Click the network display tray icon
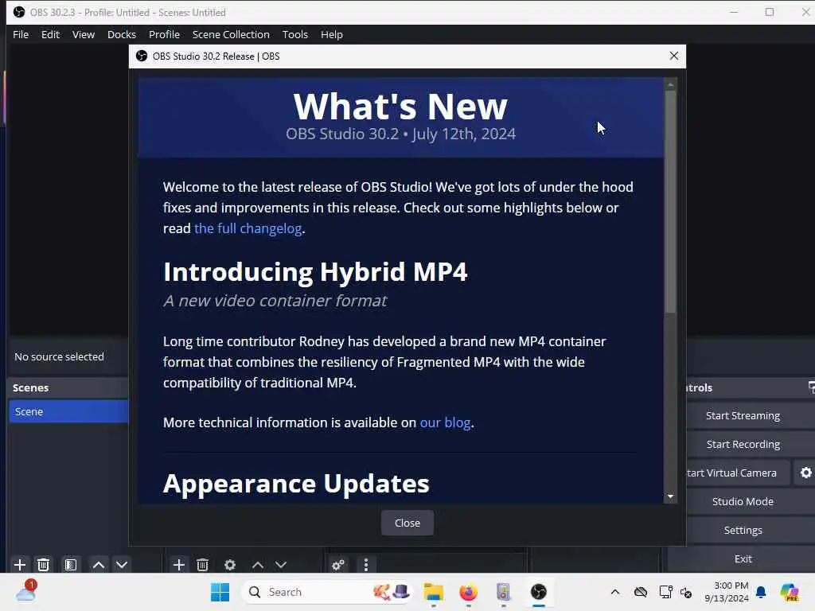This screenshot has width=815, height=611. point(665,592)
